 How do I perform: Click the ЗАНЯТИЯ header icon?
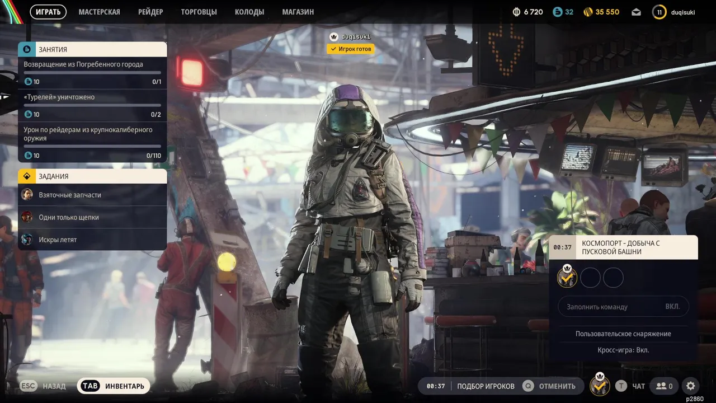click(x=27, y=49)
